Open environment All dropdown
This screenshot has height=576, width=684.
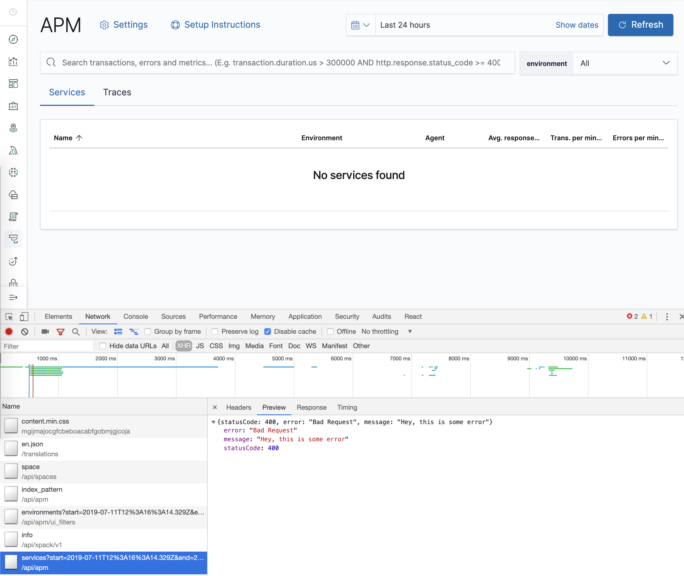click(x=625, y=63)
